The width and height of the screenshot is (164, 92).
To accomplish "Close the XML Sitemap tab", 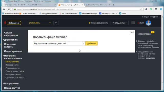I will (55, 5).
